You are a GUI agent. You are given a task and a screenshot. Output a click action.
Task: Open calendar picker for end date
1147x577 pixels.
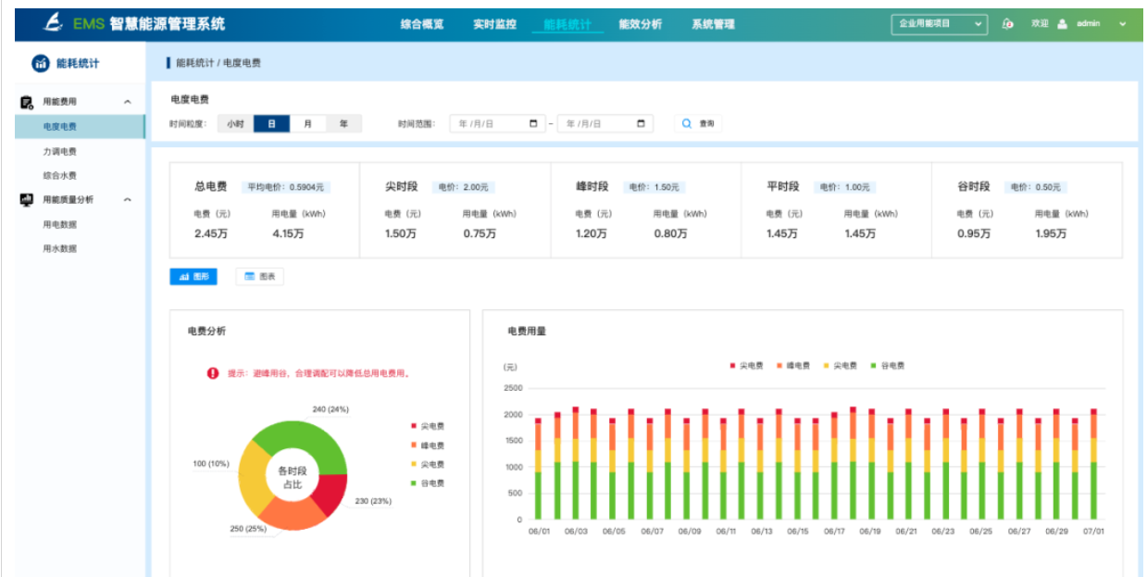coord(641,124)
